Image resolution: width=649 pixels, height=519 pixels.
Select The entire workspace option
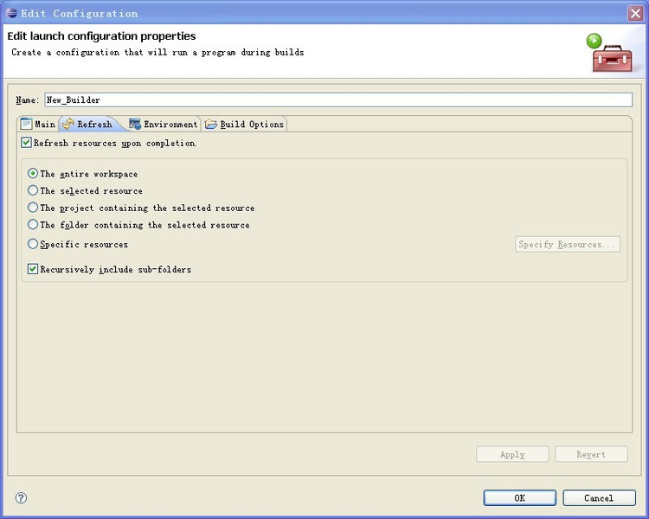(x=32, y=173)
